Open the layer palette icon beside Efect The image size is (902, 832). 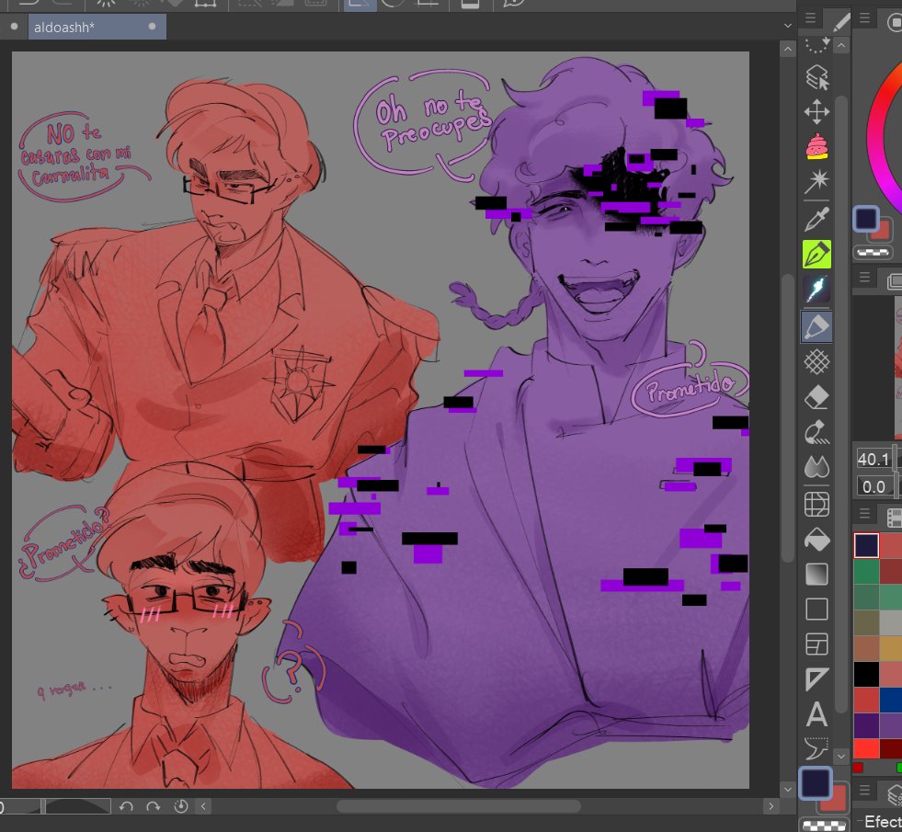pos(895,795)
